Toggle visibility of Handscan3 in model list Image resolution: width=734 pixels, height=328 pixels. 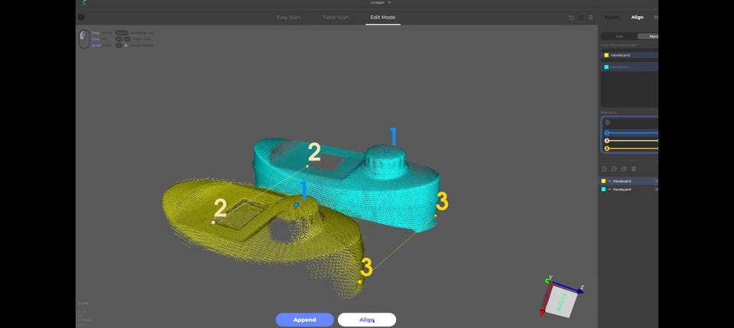point(609,181)
